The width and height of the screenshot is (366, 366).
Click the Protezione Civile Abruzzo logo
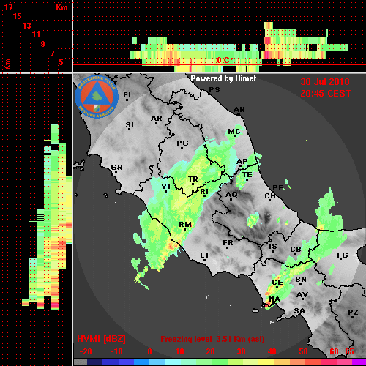(x=97, y=97)
